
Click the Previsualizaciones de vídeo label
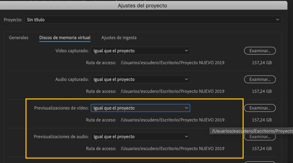point(61,108)
